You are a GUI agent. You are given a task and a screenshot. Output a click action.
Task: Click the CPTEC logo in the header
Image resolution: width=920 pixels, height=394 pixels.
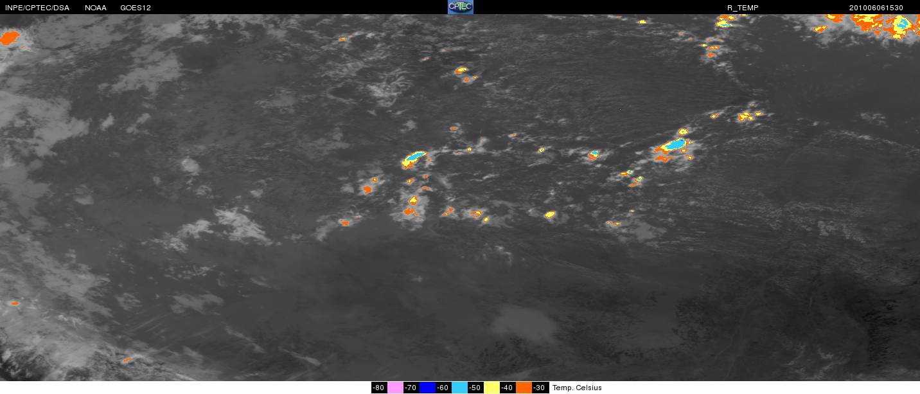[x=460, y=7]
